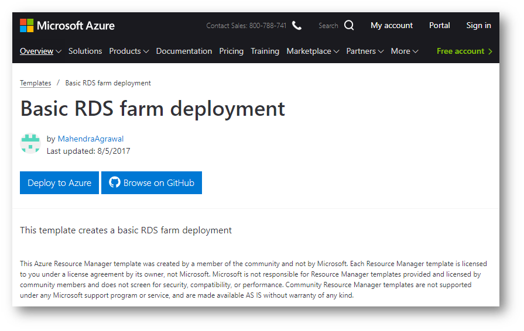Click the MahendraAgrawal avatar image
524x331 pixels.
click(30, 143)
